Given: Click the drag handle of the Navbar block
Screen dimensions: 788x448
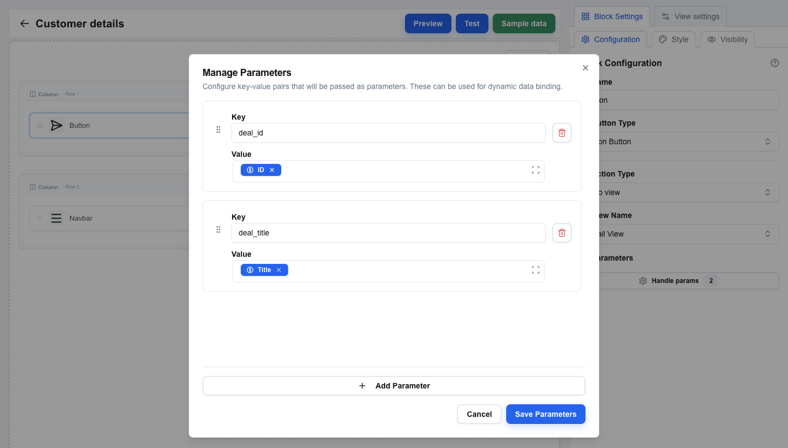Looking at the screenshot, I should point(40,219).
